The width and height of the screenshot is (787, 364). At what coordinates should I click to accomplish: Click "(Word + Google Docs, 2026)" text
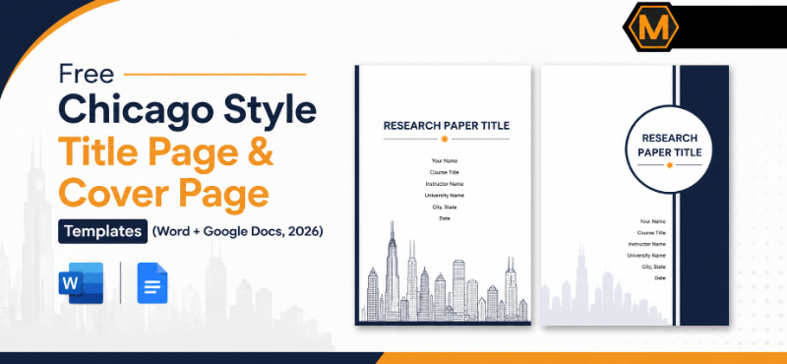pos(238,231)
